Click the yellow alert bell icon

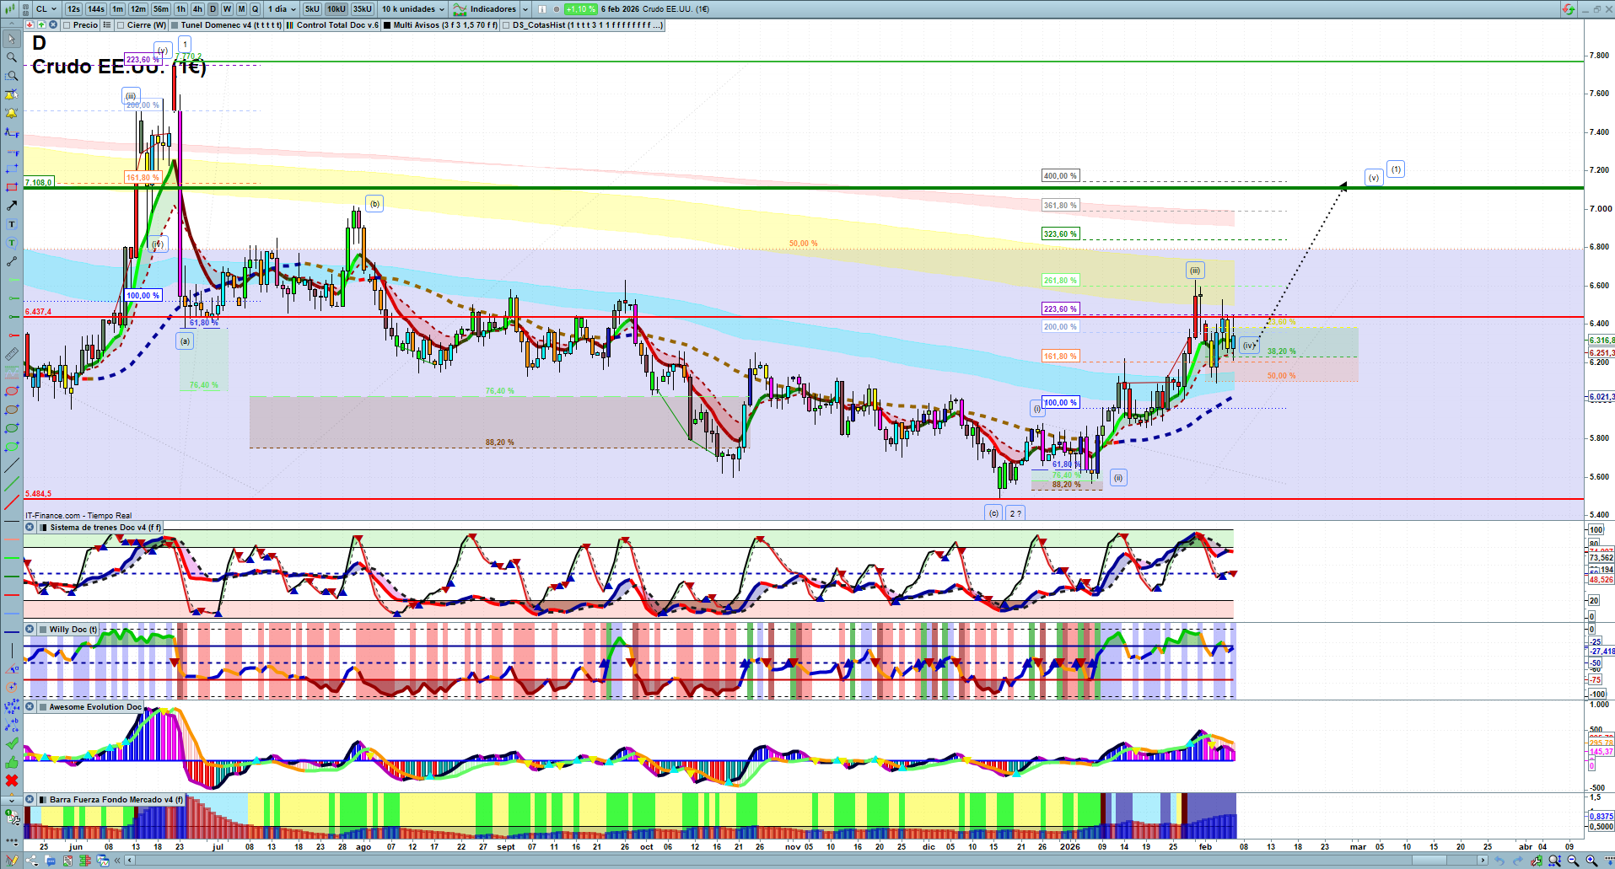coord(12,113)
